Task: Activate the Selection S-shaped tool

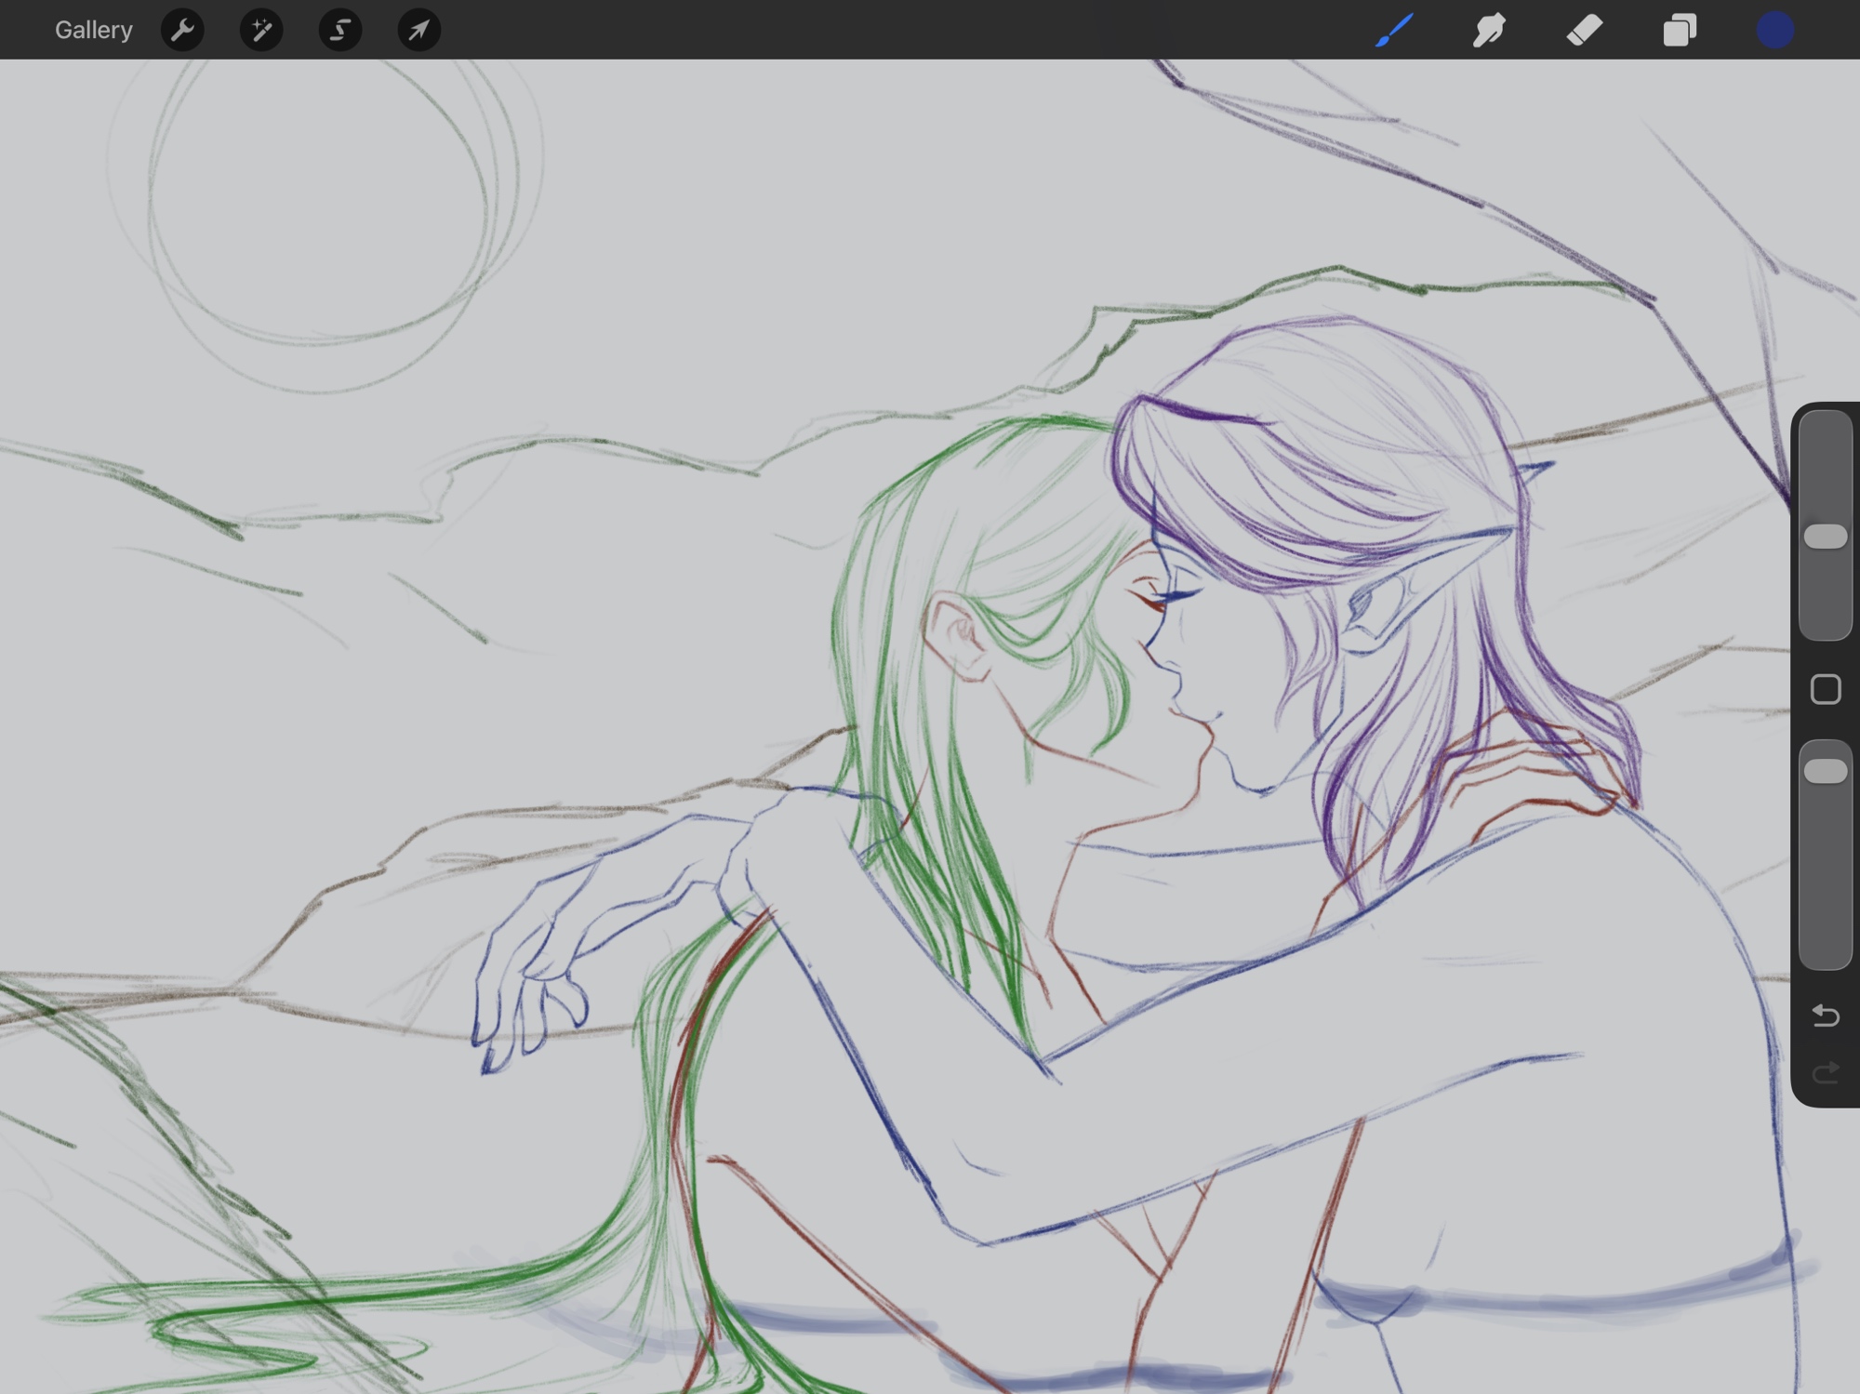Action: pyautogui.click(x=340, y=30)
